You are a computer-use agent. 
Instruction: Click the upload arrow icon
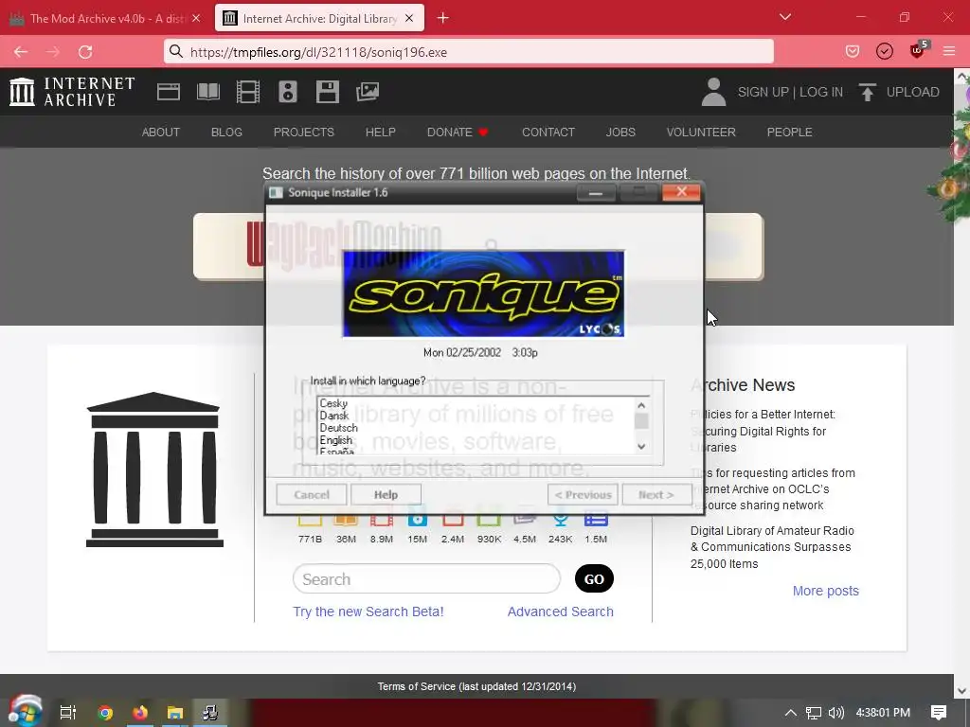pyautogui.click(x=868, y=92)
